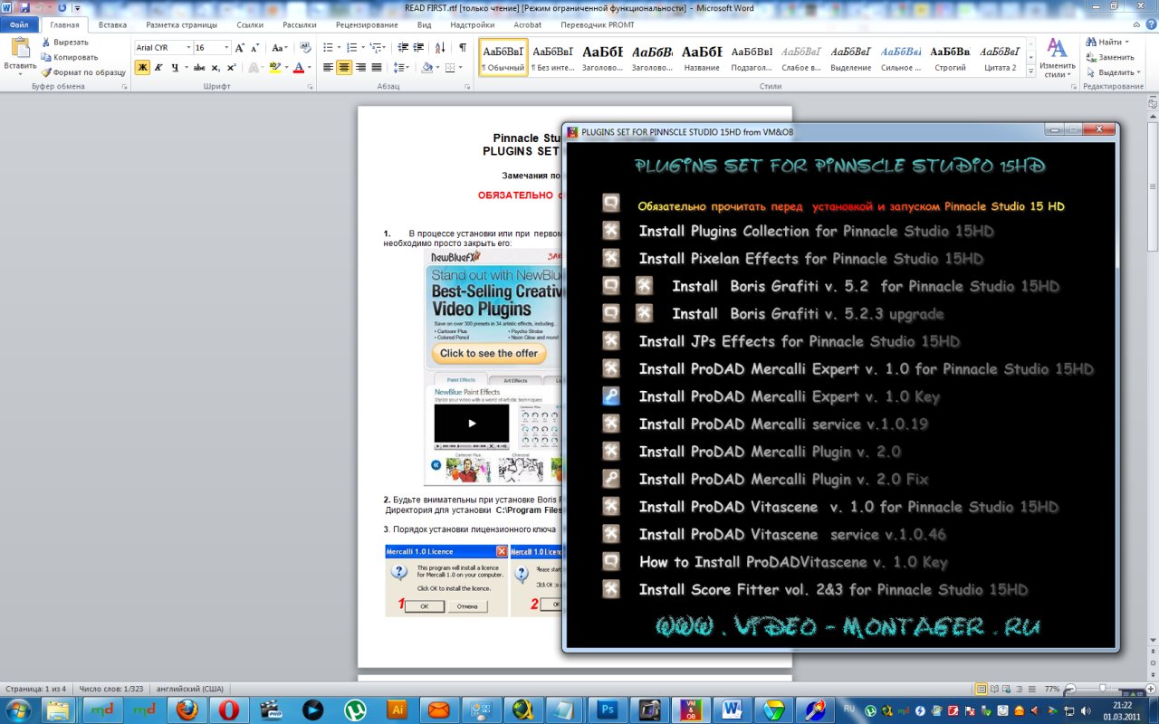Open the Найти dropdown in Editing group
The width and height of the screenshot is (1159, 724).
click(x=1109, y=42)
